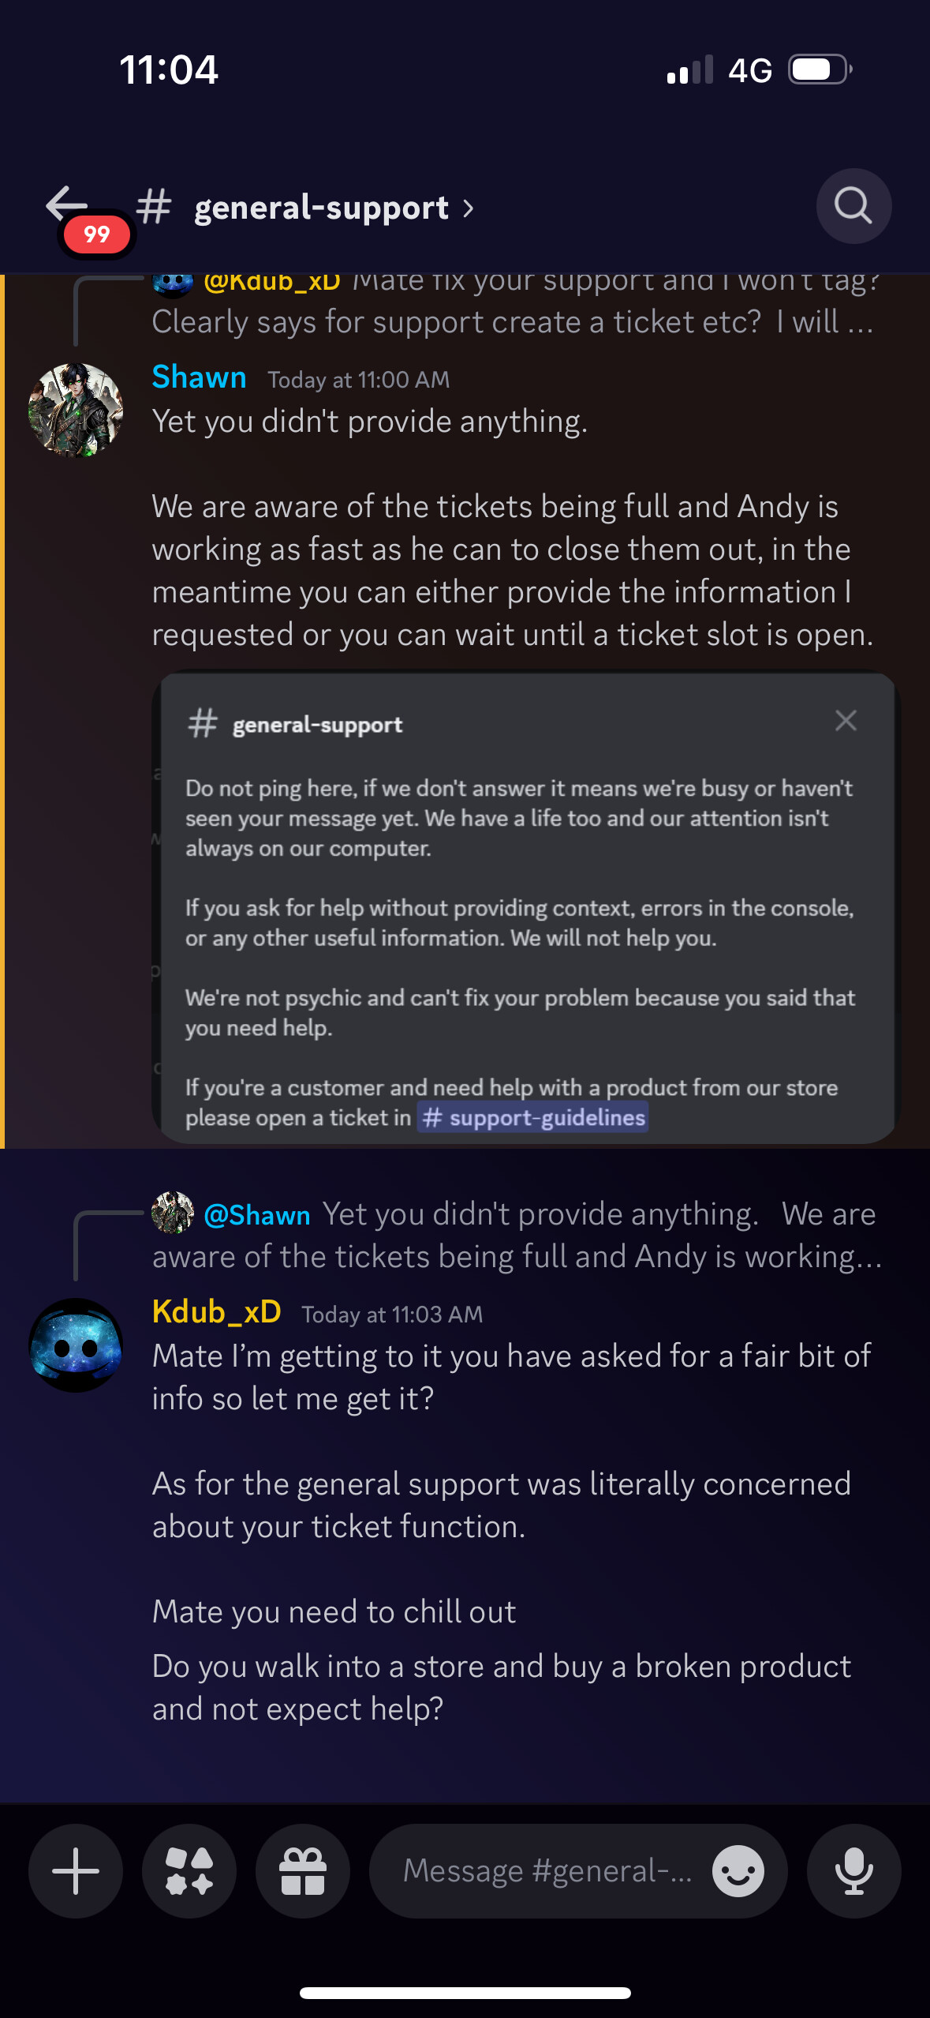This screenshot has height=2018, width=930.
Task: Open the channel search magnifier
Action: pyautogui.click(x=853, y=207)
